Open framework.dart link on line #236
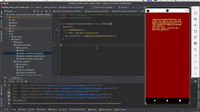Viewport: 200px width, 112px height. [x=78, y=97]
